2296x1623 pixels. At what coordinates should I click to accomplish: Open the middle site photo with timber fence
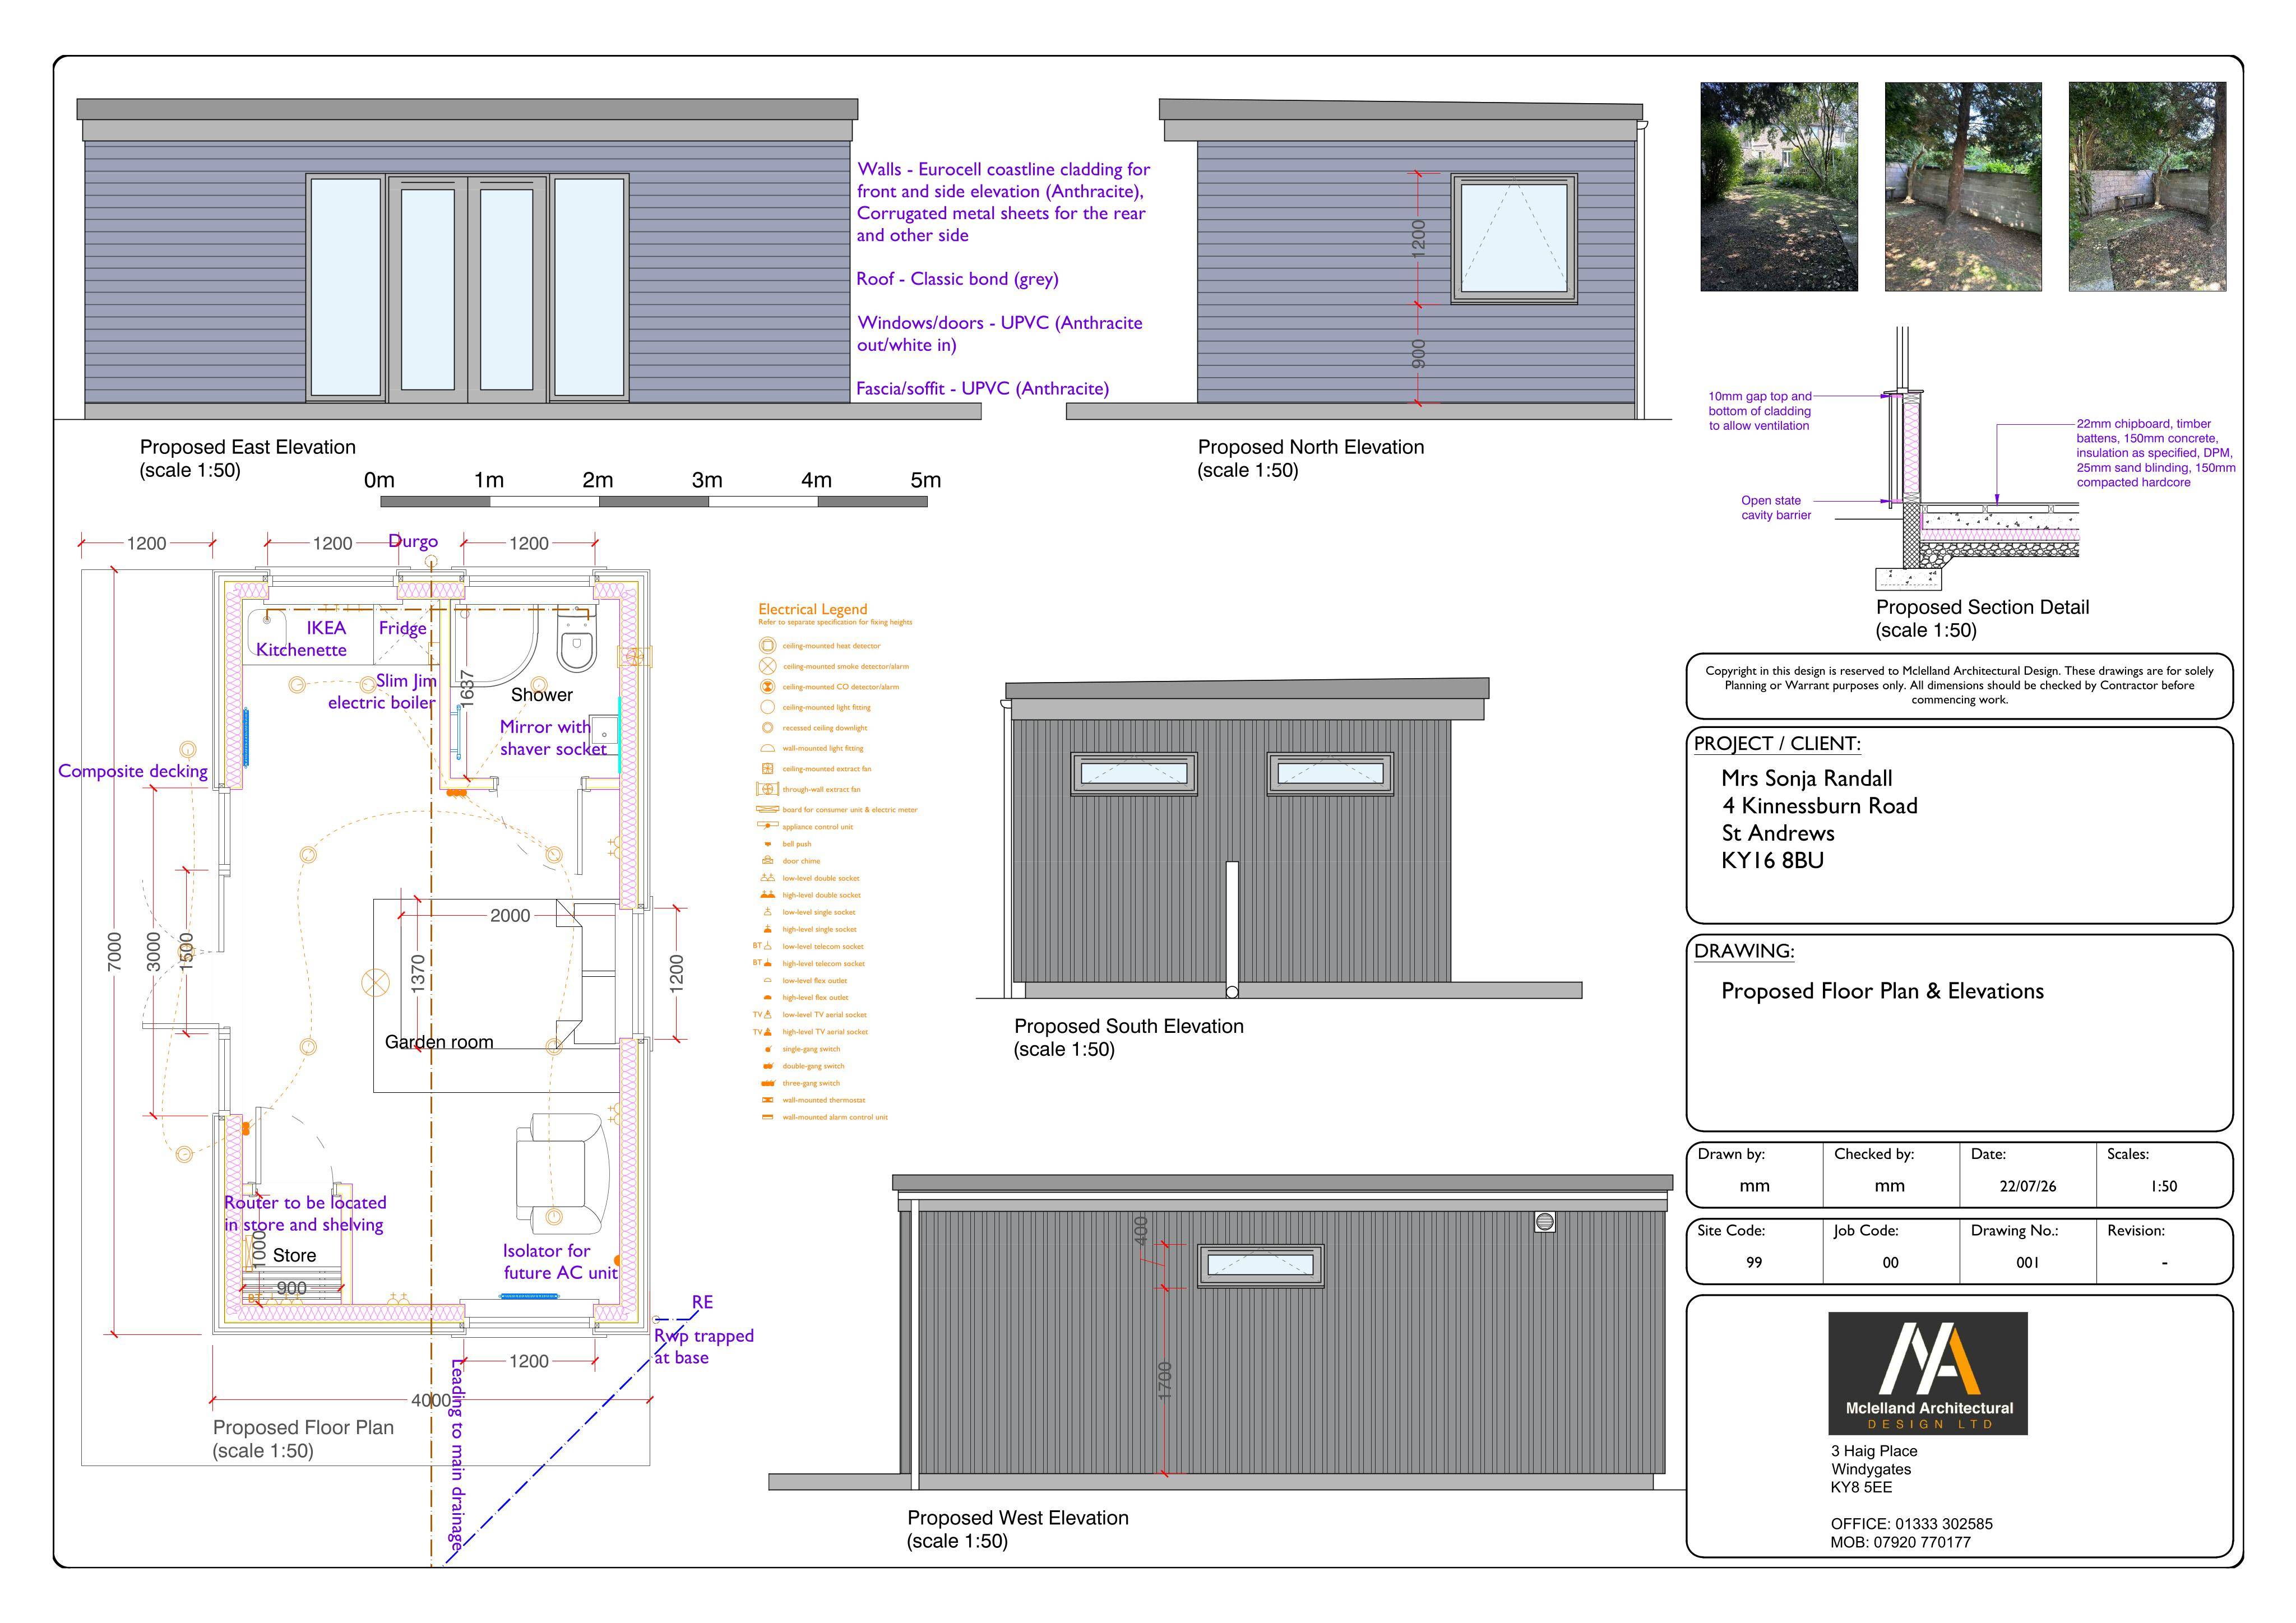tap(1963, 186)
